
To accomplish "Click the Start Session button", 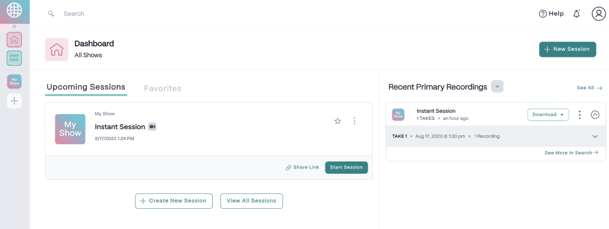I will coord(347,167).
